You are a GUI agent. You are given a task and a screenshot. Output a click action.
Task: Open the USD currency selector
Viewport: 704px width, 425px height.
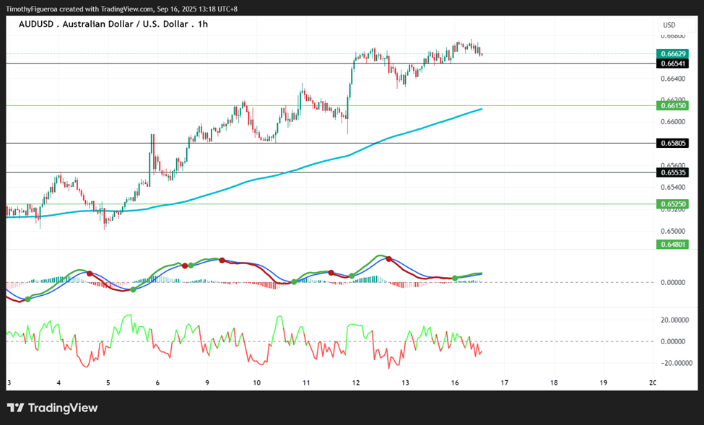(x=675, y=25)
